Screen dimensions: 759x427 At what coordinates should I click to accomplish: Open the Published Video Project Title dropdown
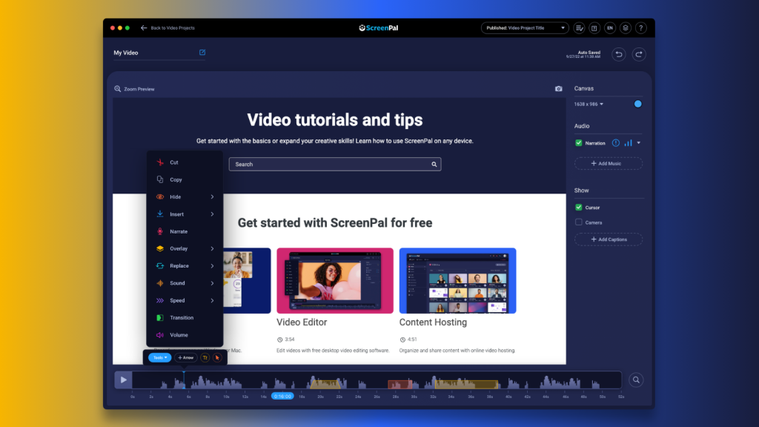coord(525,28)
